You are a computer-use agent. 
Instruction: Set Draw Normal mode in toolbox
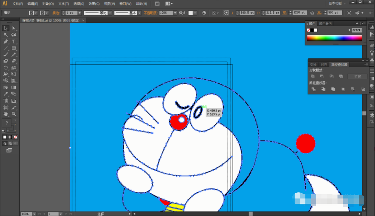(5, 143)
